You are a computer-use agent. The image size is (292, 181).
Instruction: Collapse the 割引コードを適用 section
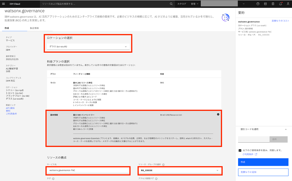[286, 129]
